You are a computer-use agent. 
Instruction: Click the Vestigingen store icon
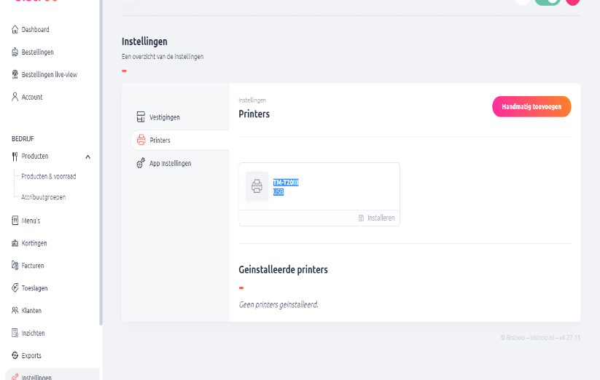click(x=141, y=117)
